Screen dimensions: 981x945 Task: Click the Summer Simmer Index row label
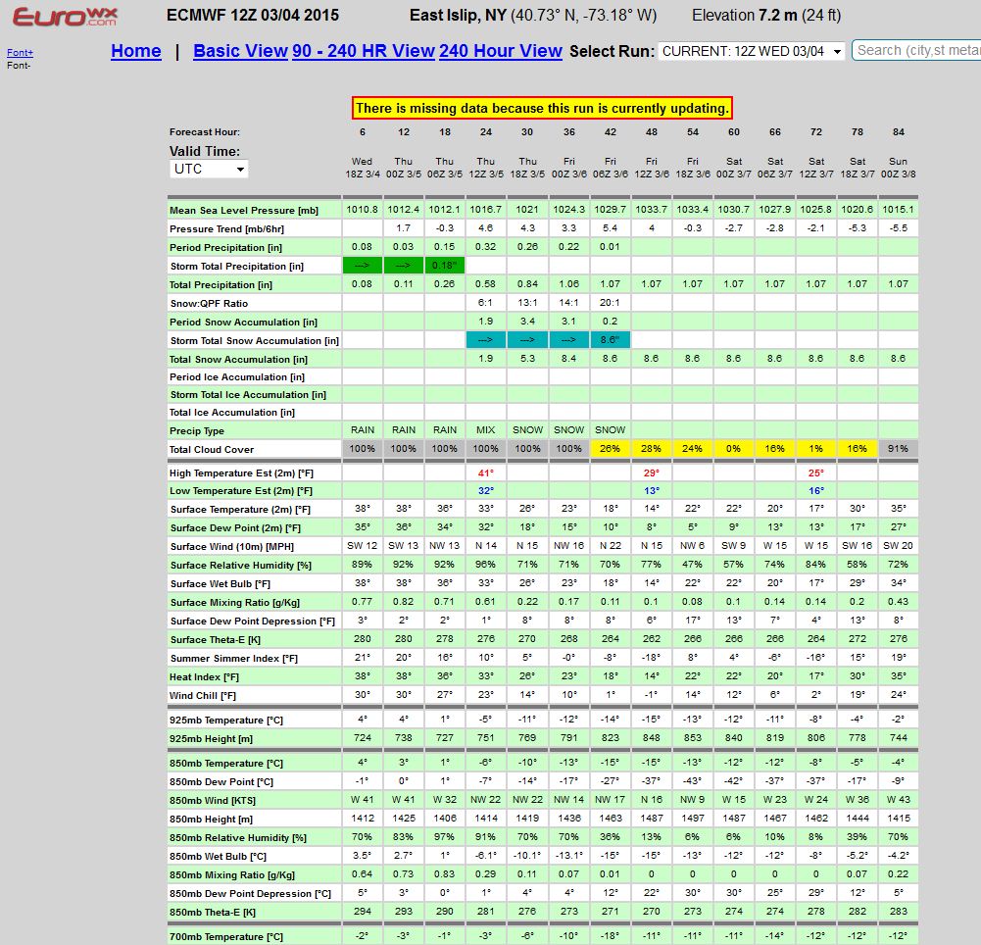tap(234, 659)
